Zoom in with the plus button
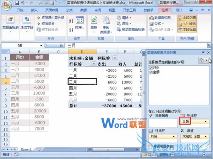The height and width of the screenshot is (159, 213). point(204,154)
